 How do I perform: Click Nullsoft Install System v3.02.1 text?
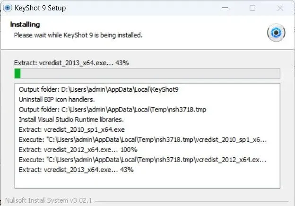tap(49, 200)
